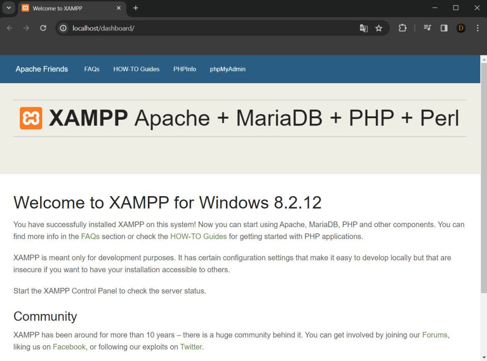Go to the Apache Friends home link
This screenshot has width=487, height=361.
42,69
